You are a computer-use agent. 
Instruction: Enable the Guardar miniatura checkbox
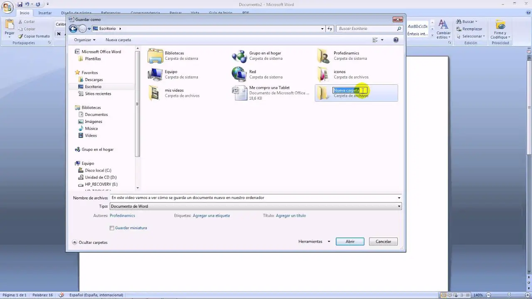[112, 228]
